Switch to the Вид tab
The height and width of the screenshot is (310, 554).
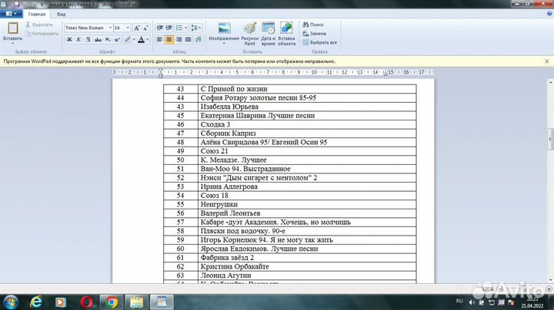61,14
